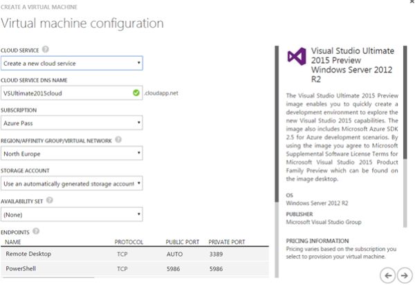Click help icon next to Cloud Service

click(x=45, y=50)
